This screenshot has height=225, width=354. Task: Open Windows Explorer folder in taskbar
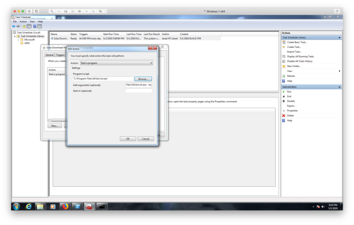[40, 206]
